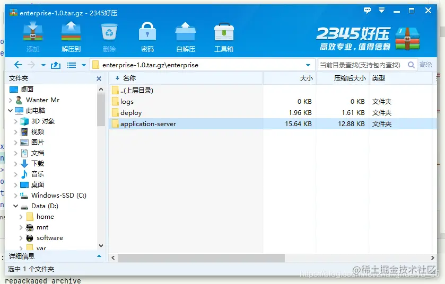The height and width of the screenshot is (284, 445).
Task: Expand the 音乐 tree node
Action: pyautogui.click(x=16, y=174)
